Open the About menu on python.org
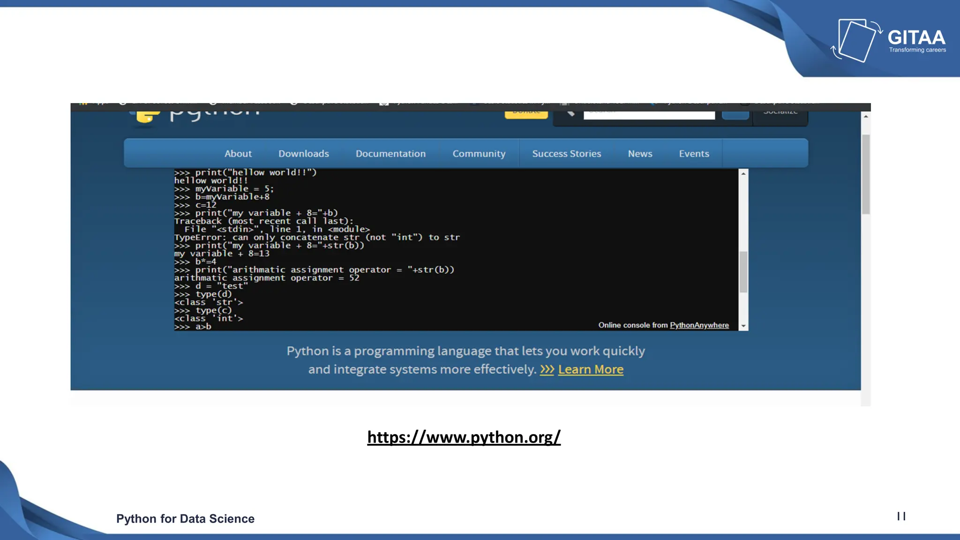The image size is (960, 540). [238, 154]
